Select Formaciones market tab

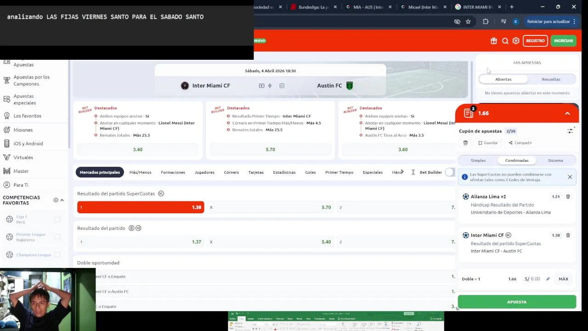point(173,172)
